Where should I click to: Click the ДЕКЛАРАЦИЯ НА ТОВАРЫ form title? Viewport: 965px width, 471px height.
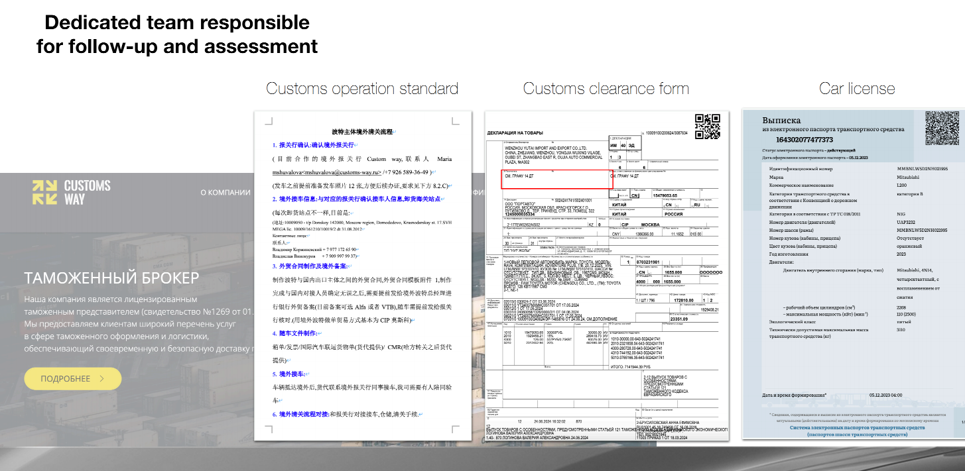515,133
